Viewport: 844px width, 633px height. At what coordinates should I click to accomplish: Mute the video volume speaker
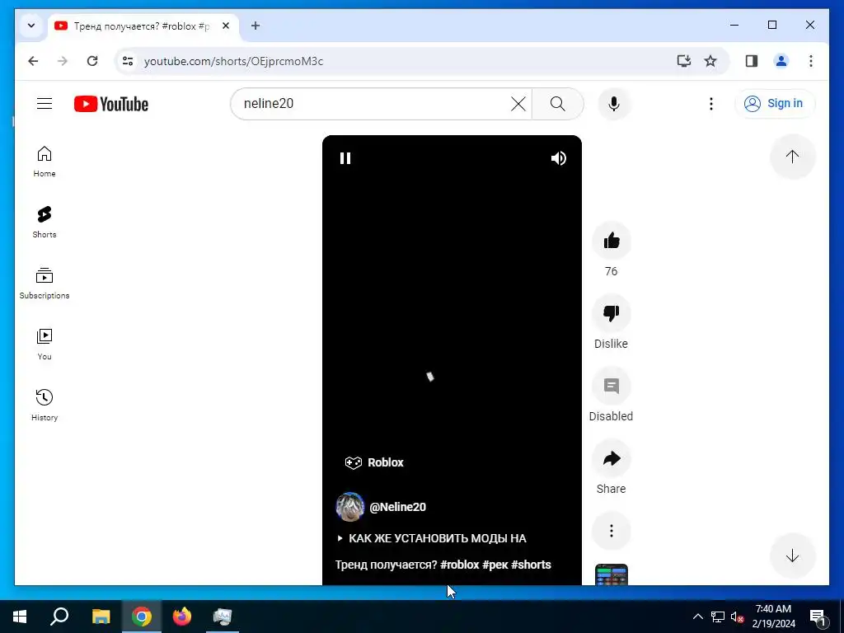coord(558,158)
